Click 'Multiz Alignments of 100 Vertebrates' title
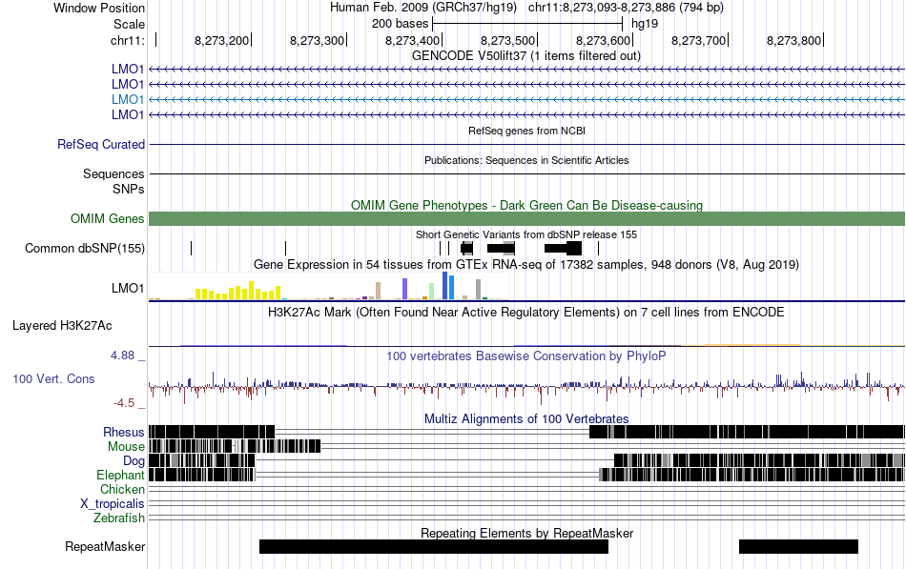The height and width of the screenshot is (569, 906). [x=526, y=418]
